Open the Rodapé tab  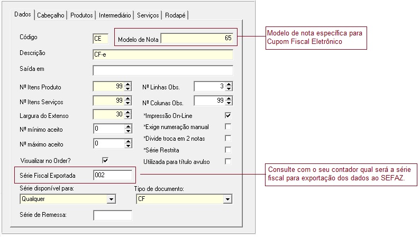point(175,16)
